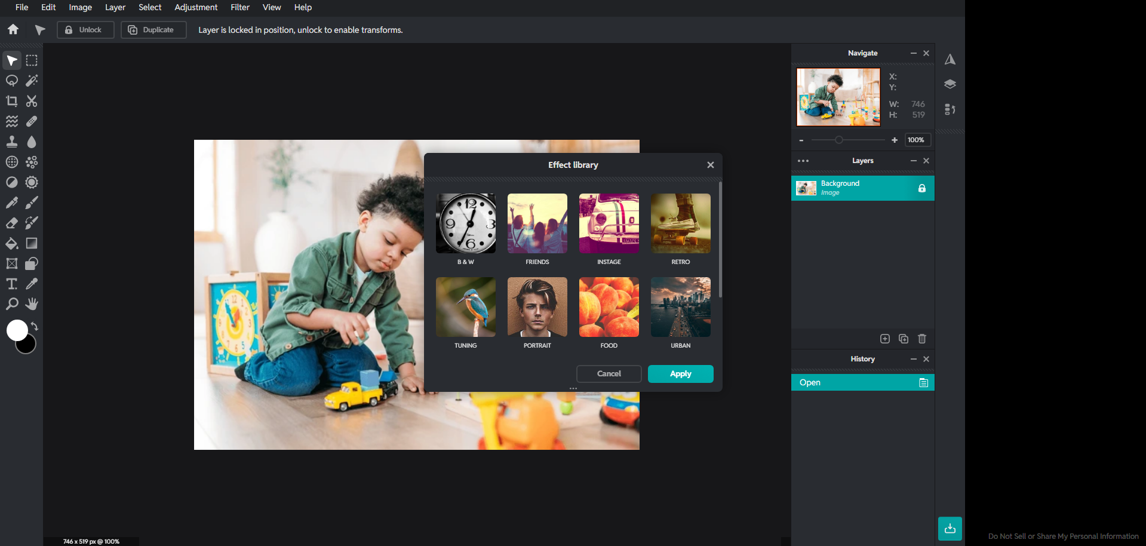The width and height of the screenshot is (1146, 546).
Task: Choose the RETRO effect thumbnail
Action: click(x=681, y=223)
